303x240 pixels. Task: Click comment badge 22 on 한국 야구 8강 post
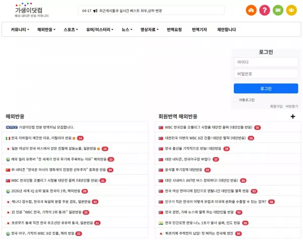click(79, 233)
